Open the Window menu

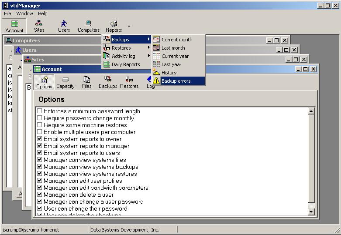[x=24, y=13]
